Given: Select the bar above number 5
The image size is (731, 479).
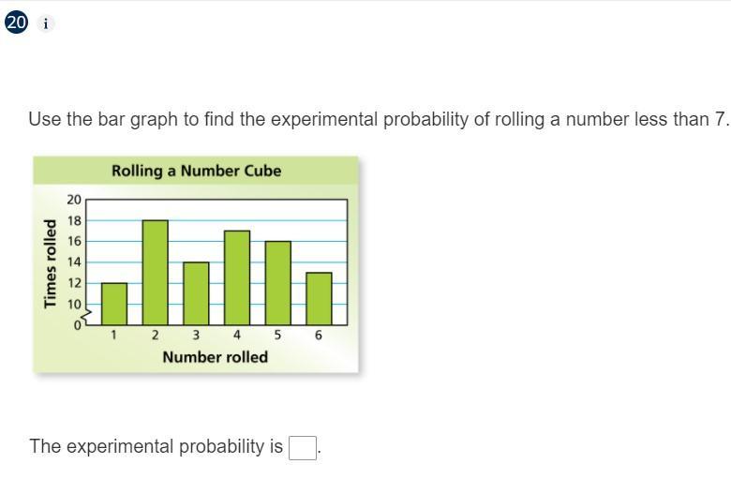Looking at the screenshot, I should point(277,283).
